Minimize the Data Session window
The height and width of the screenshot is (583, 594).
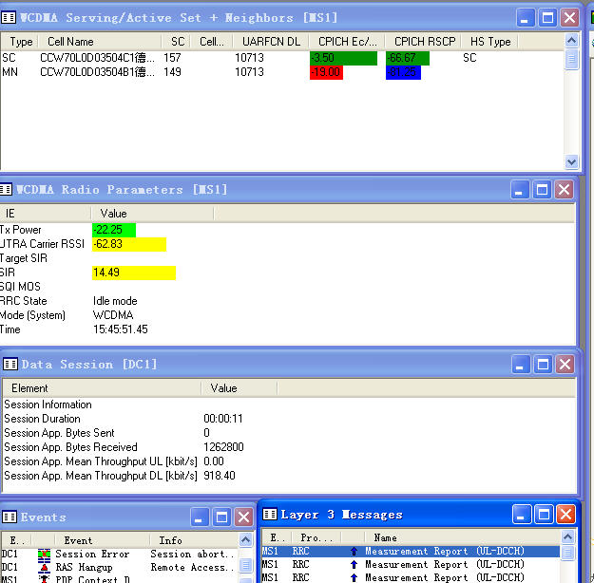point(521,365)
